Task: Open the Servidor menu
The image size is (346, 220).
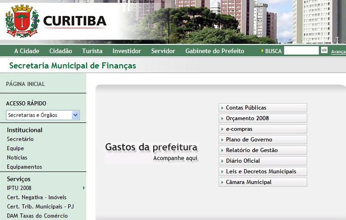Action: point(163,51)
